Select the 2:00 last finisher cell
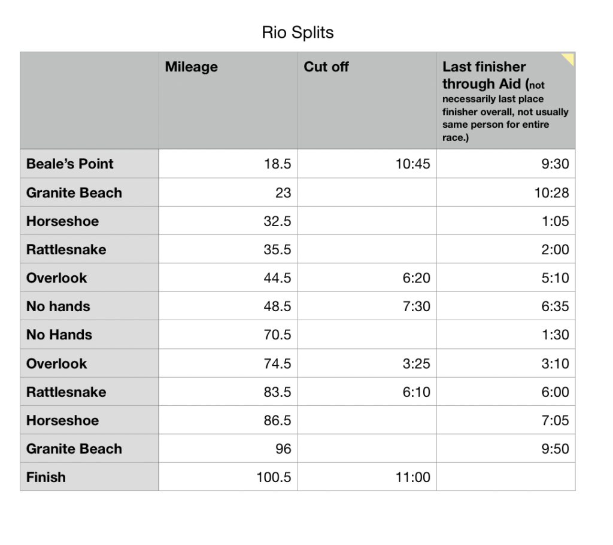613x545 pixels. tap(506, 249)
